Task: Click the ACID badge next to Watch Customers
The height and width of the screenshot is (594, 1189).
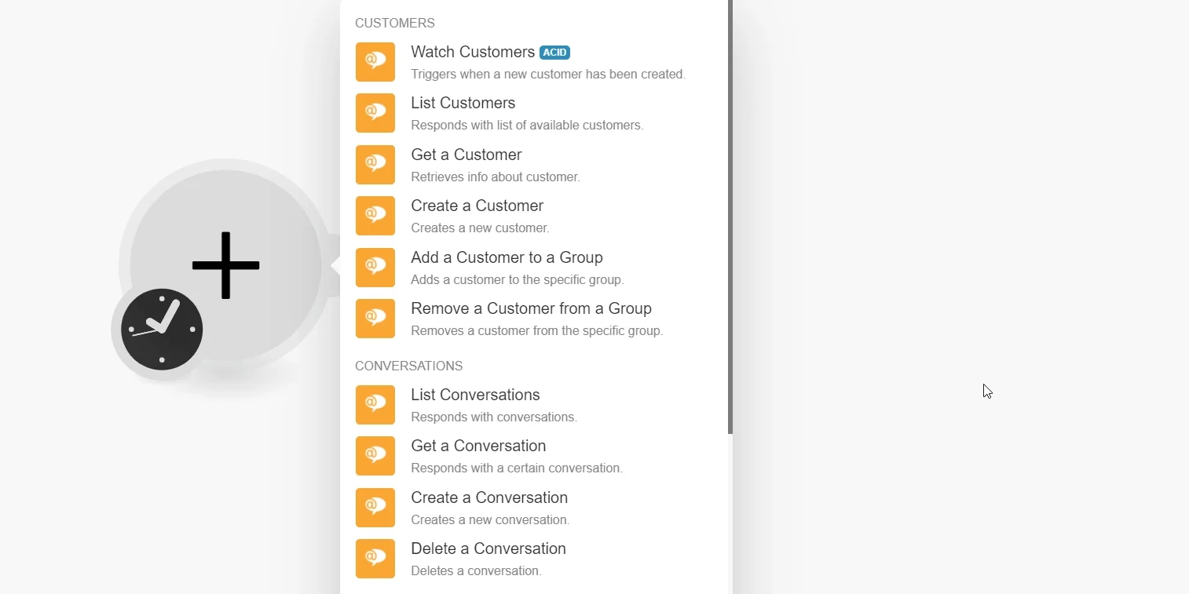Action: (554, 53)
